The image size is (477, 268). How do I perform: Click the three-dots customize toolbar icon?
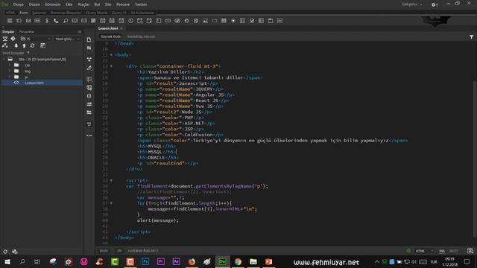pyautogui.click(x=89, y=135)
